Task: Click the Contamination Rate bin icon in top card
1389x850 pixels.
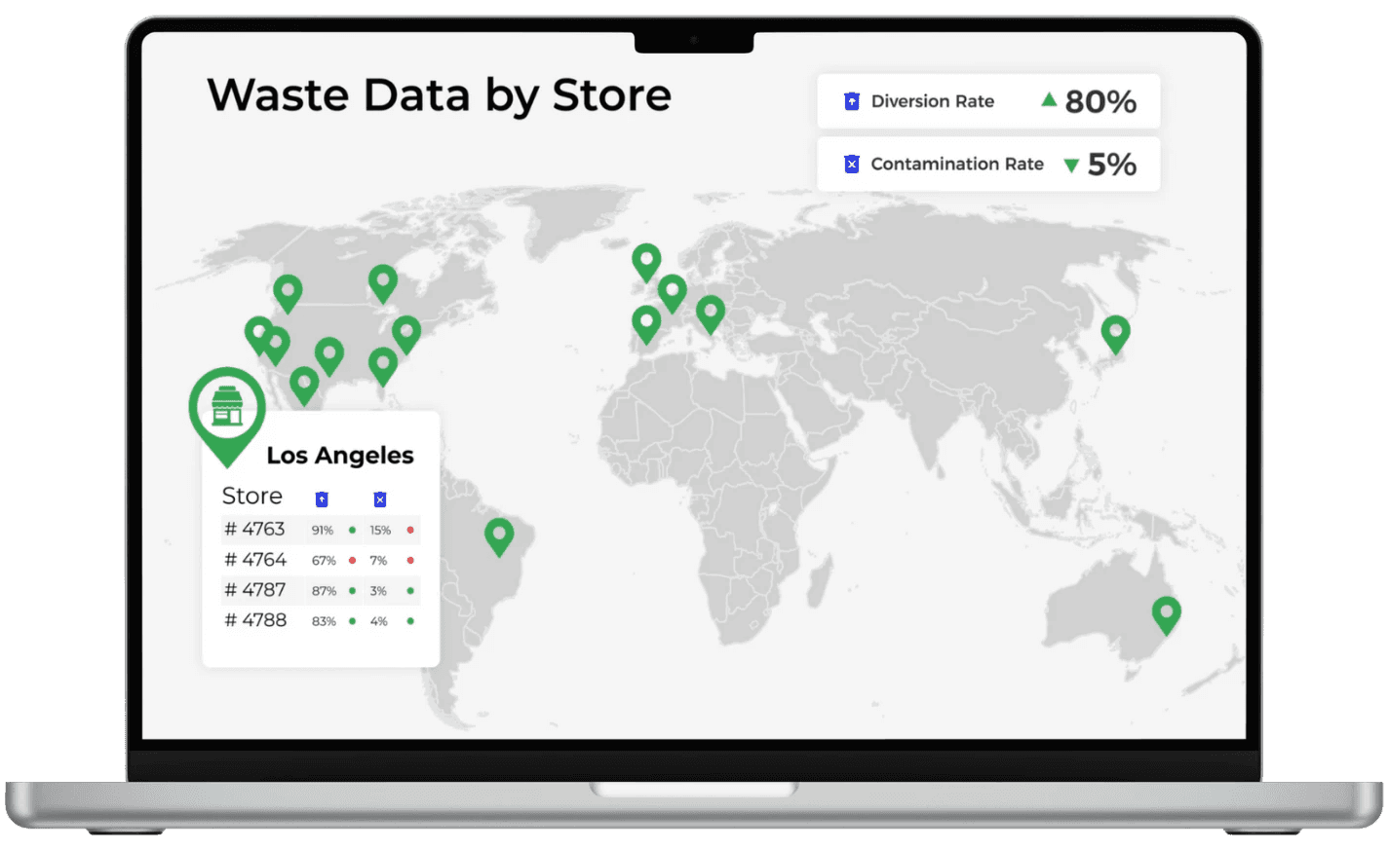Action: [x=852, y=164]
